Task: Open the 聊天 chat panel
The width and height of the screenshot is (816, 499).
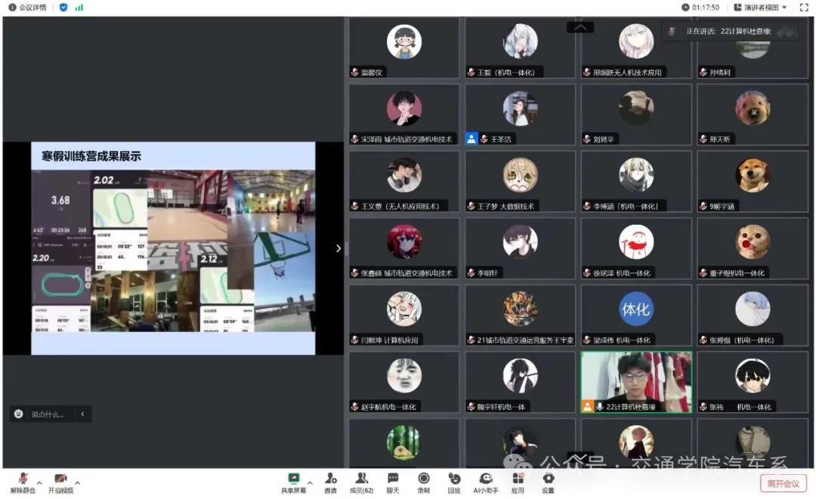Action: [x=393, y=479]
